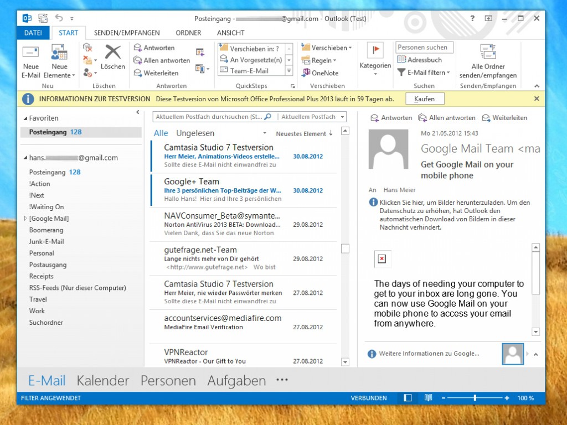Expand the [Google Mail] folder
This screenshot has width=567, height=425.
pyautogui.click(x=25, y=219)
